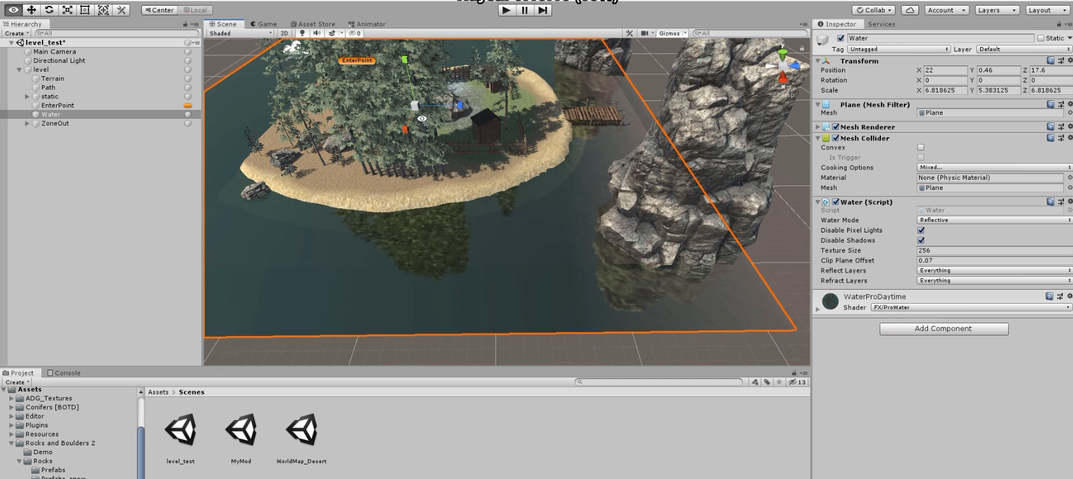Toggle Center pivot mode button
The width and height of the screenshot is (1073, 479).
[x=158, y=10]
